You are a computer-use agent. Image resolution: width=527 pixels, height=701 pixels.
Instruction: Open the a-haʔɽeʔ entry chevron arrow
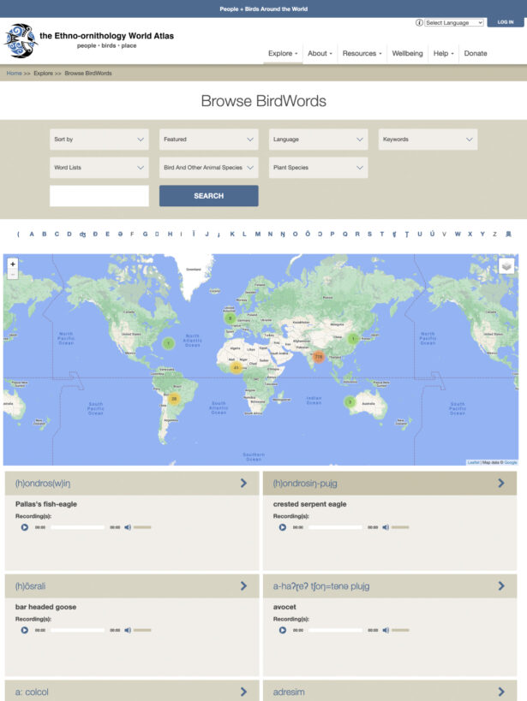501,585
